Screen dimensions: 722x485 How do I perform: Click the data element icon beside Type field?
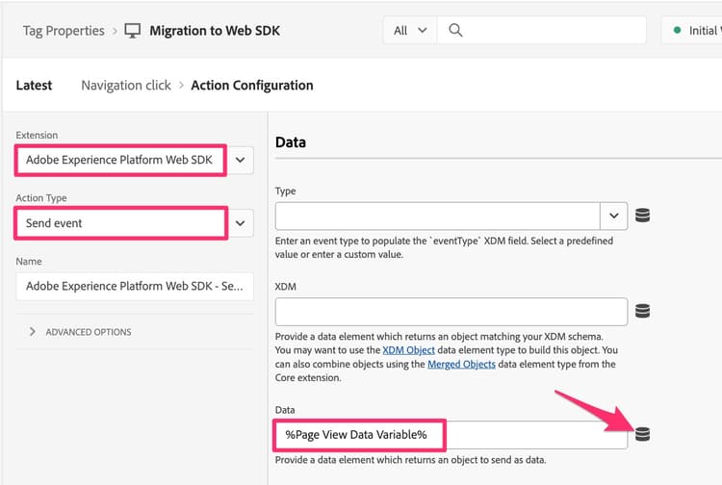pos(643,216)
